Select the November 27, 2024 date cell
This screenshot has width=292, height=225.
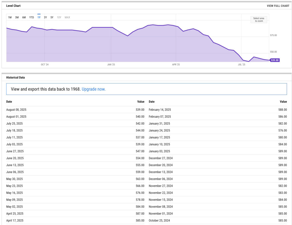[161, 186]
